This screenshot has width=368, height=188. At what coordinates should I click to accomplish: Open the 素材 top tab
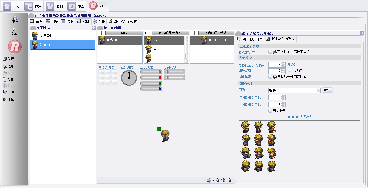coord(55,6)
